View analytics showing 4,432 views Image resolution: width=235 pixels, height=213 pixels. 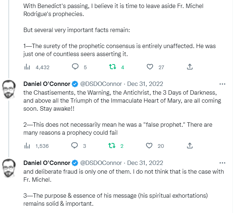tap(27, 67)
